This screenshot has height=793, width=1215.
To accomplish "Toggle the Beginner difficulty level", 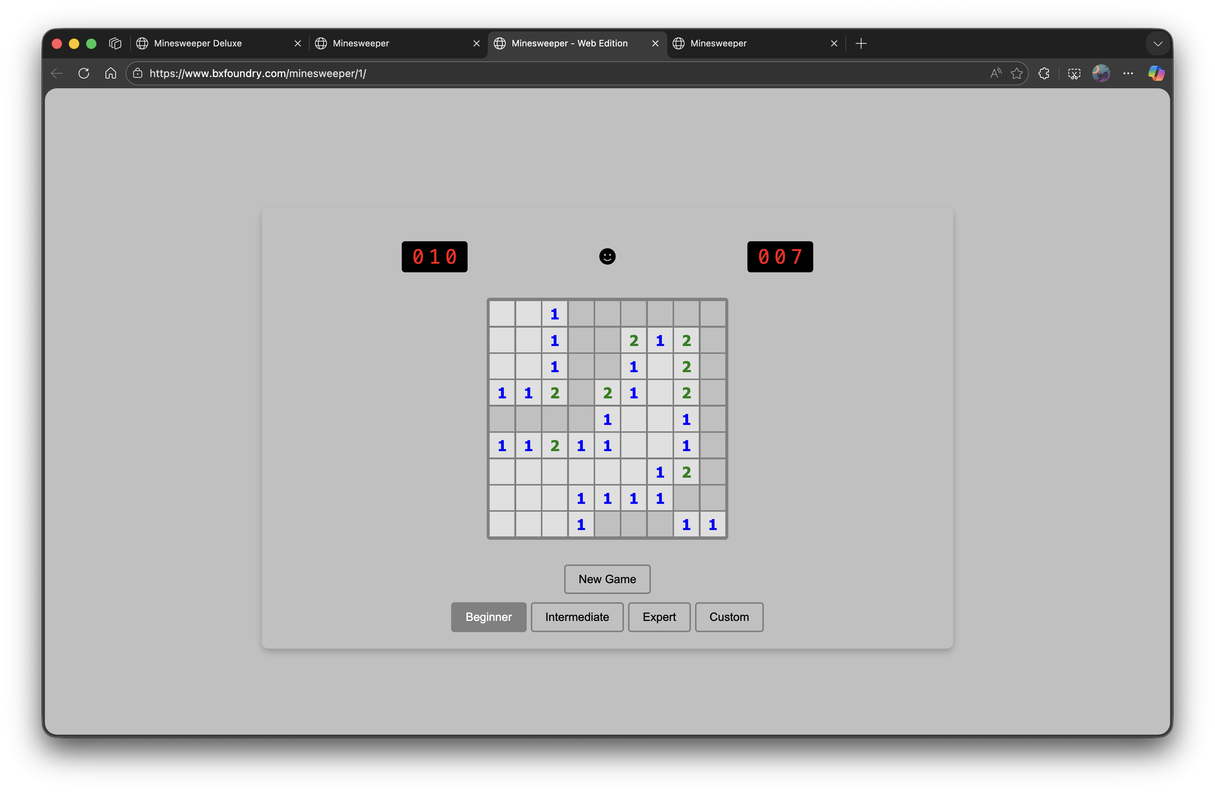I will [x=488, y=617].
